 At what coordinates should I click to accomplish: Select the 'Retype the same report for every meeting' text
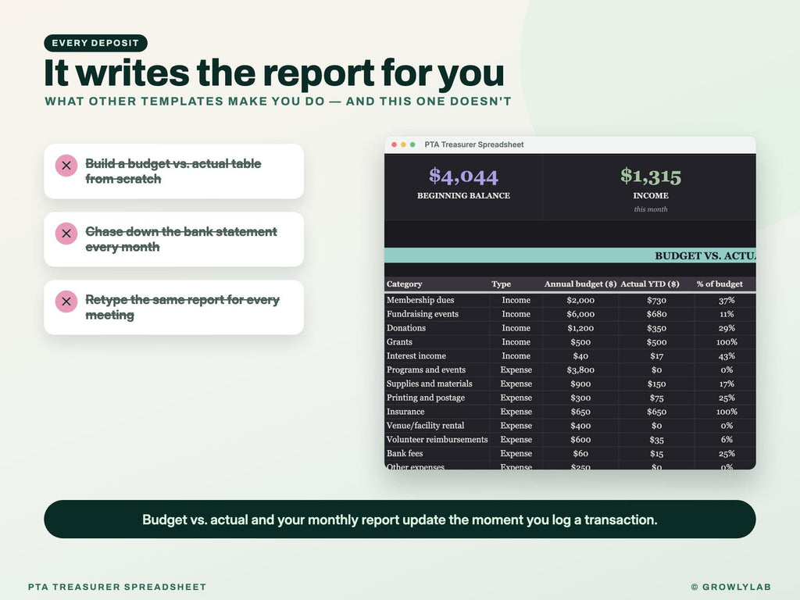click(182, 307)
